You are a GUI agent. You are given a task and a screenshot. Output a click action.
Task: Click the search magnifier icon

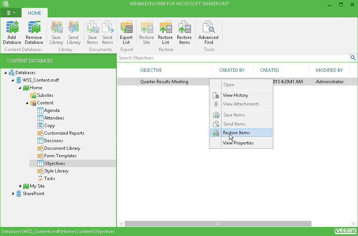click(353, 58)
